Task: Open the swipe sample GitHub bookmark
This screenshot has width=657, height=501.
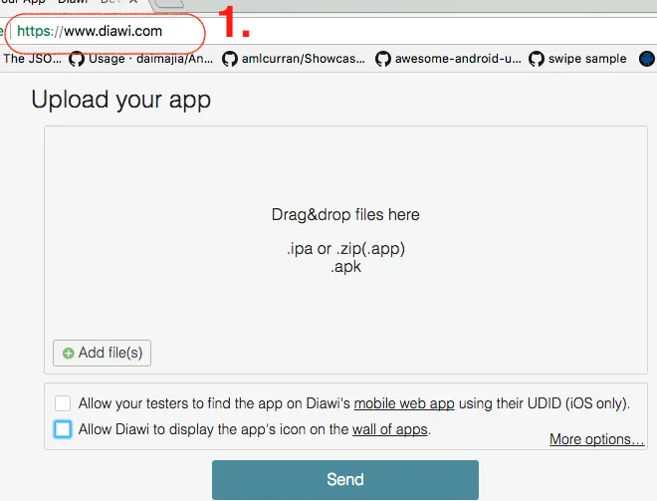Action: coord(577,59)
